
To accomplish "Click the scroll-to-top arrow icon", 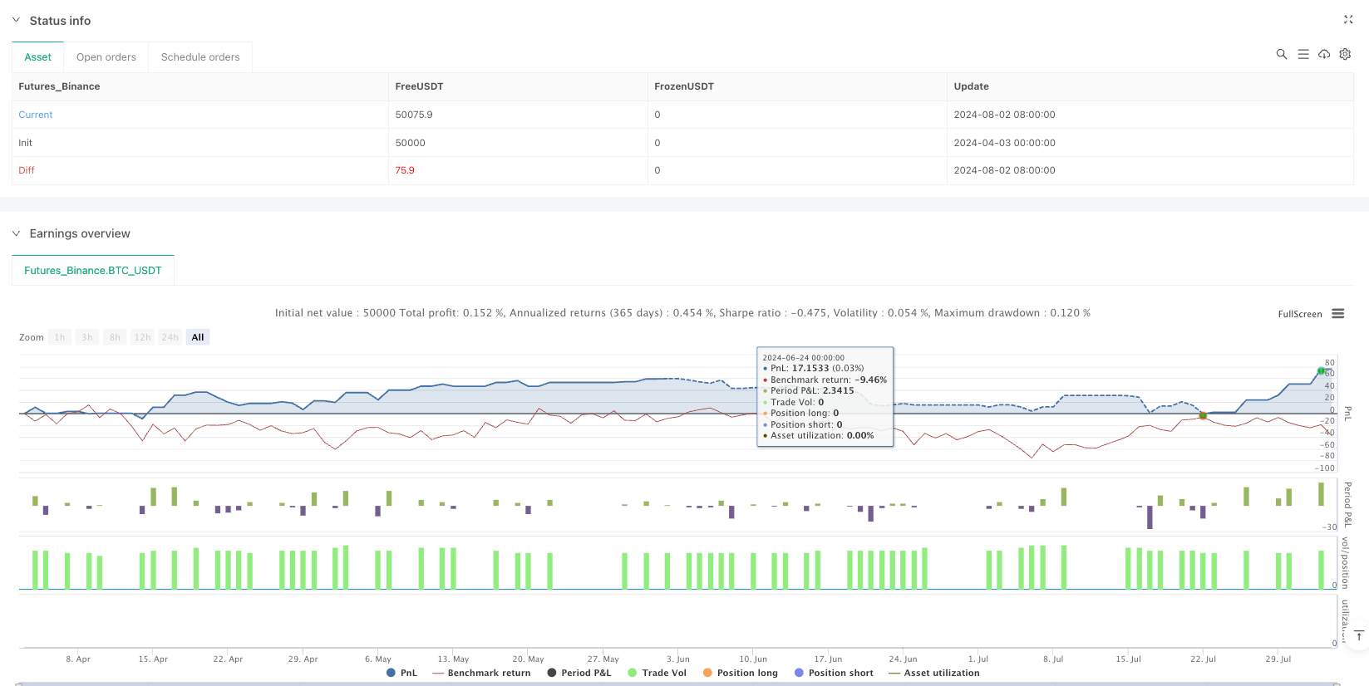I will click(x=1358, y=635).
